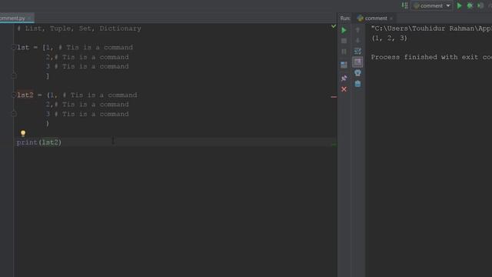Close the comment.py editor tab
Image resolution: width=492 pixels, height=277 pixels.
point(30,18)
